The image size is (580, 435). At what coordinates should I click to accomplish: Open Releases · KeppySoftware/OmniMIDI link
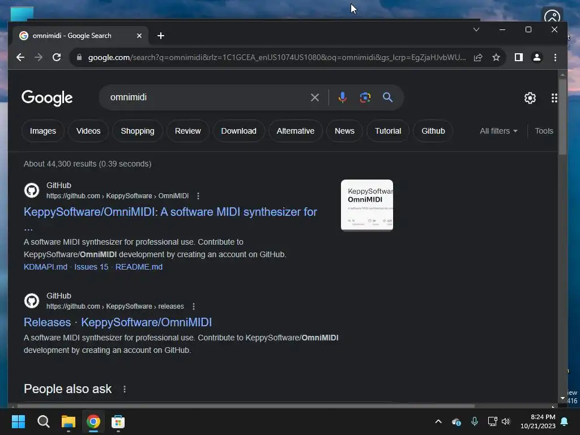tap(118, 322)
